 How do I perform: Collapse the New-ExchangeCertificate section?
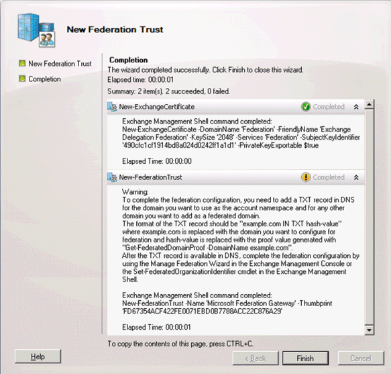[x=356, y=107]
